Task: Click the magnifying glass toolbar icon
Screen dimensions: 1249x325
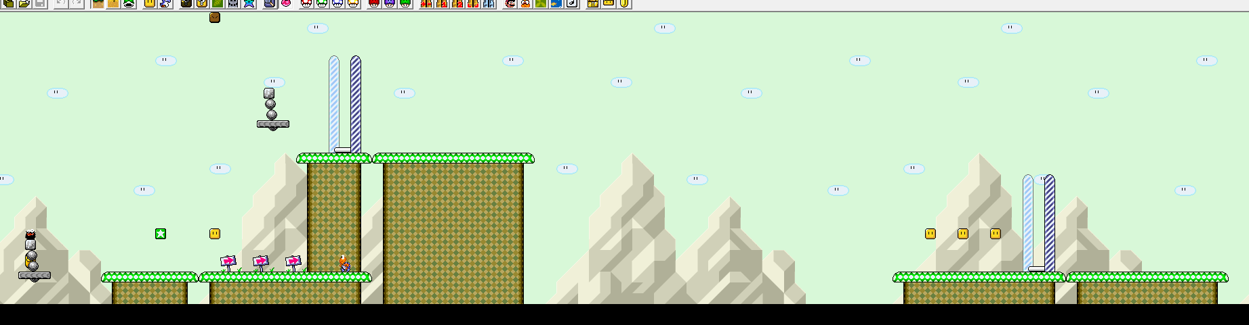Action: tap(270, 3)
